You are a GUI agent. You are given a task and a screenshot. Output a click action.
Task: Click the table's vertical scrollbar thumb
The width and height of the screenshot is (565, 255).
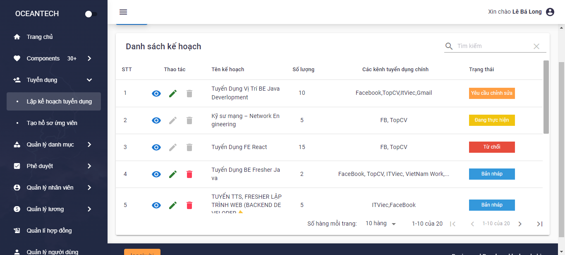[546, 97]
